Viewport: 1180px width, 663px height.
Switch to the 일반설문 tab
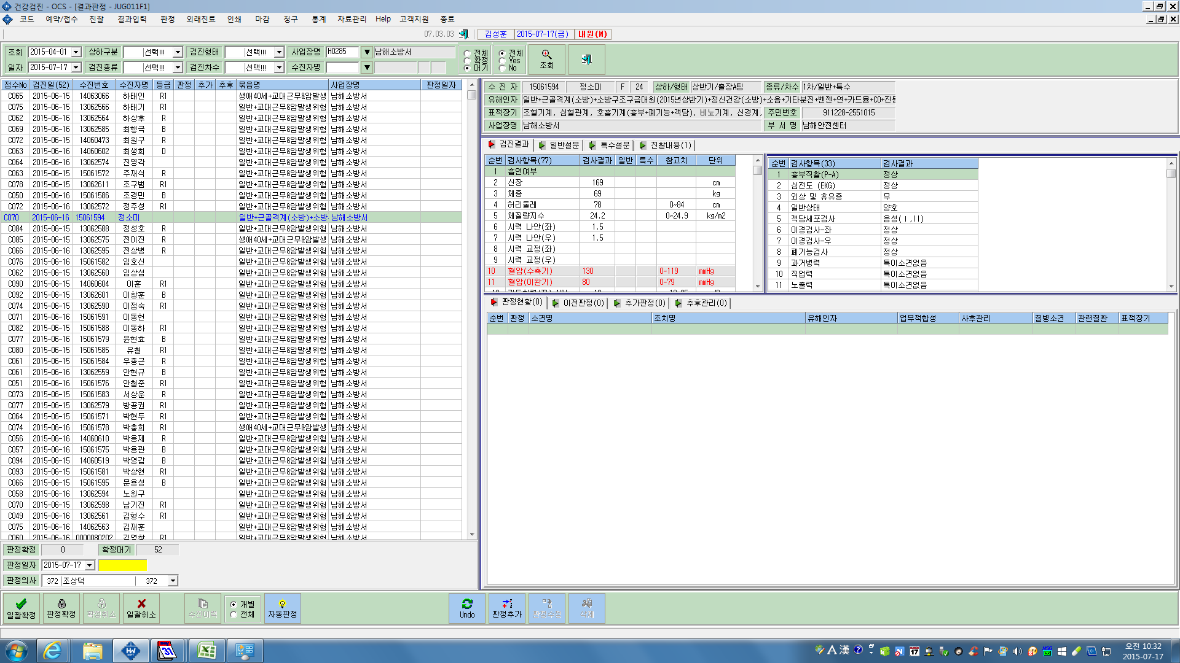pyautogui.click(x=559, y=145)
